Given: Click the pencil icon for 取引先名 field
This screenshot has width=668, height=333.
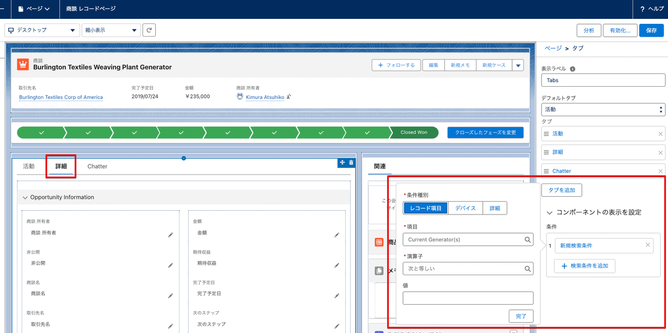Looking at the screenshot, I should click(x=171, y=326).
